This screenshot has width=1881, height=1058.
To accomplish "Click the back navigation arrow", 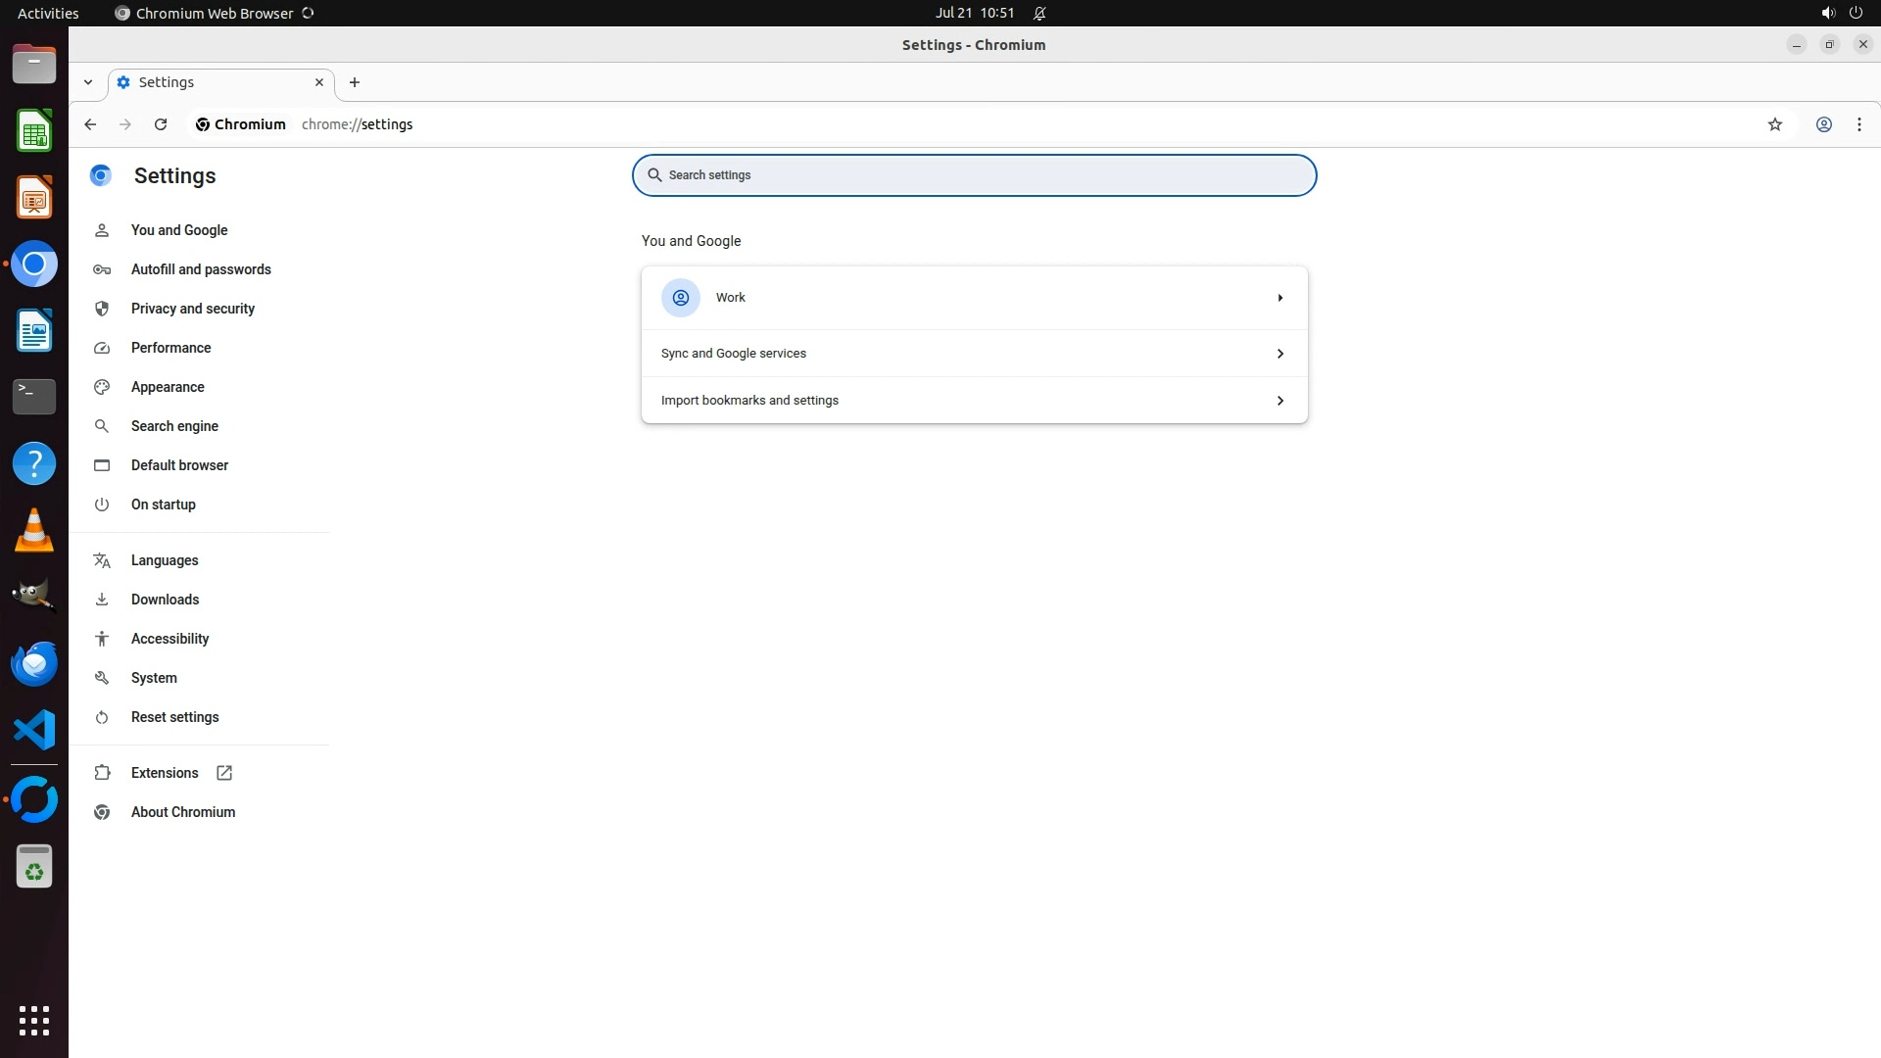I will coord(90,124).
